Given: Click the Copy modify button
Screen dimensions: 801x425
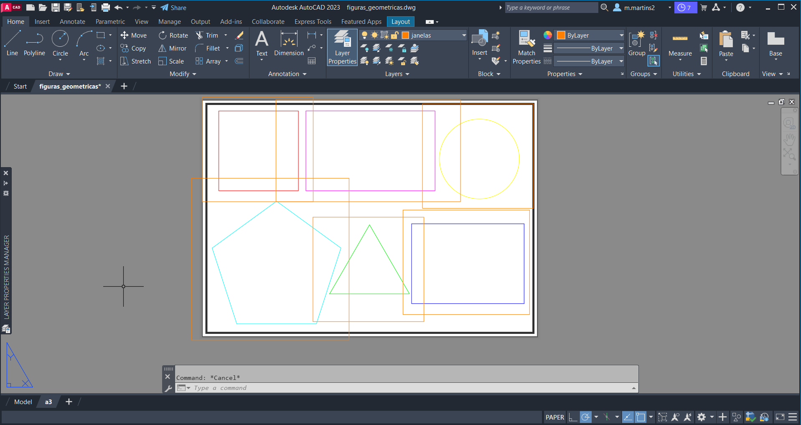Looking at the screenshot, I should pos(133,48).
